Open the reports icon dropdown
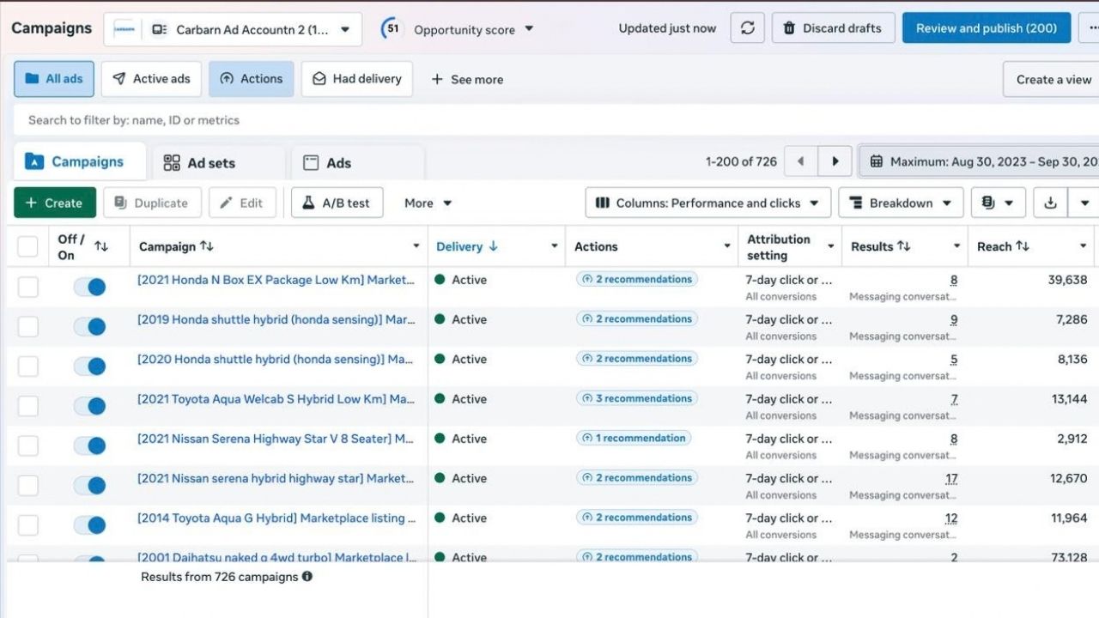The width and height of the screenshot is (1099, 618). 998,203
